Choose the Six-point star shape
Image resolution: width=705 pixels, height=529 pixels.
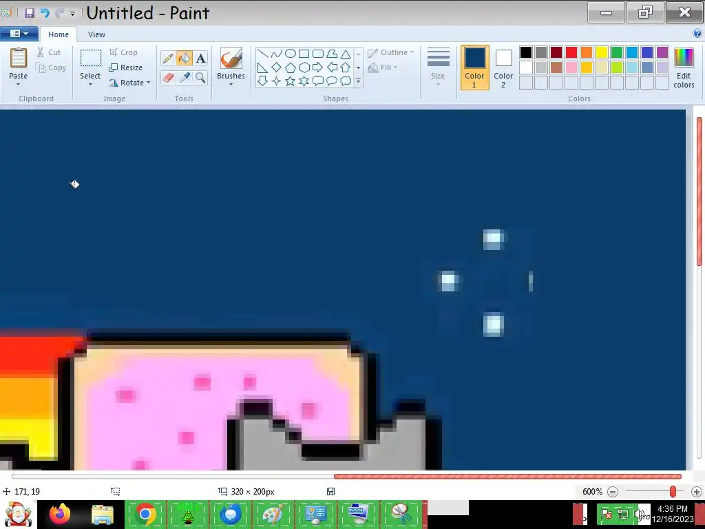click(304, 81)
